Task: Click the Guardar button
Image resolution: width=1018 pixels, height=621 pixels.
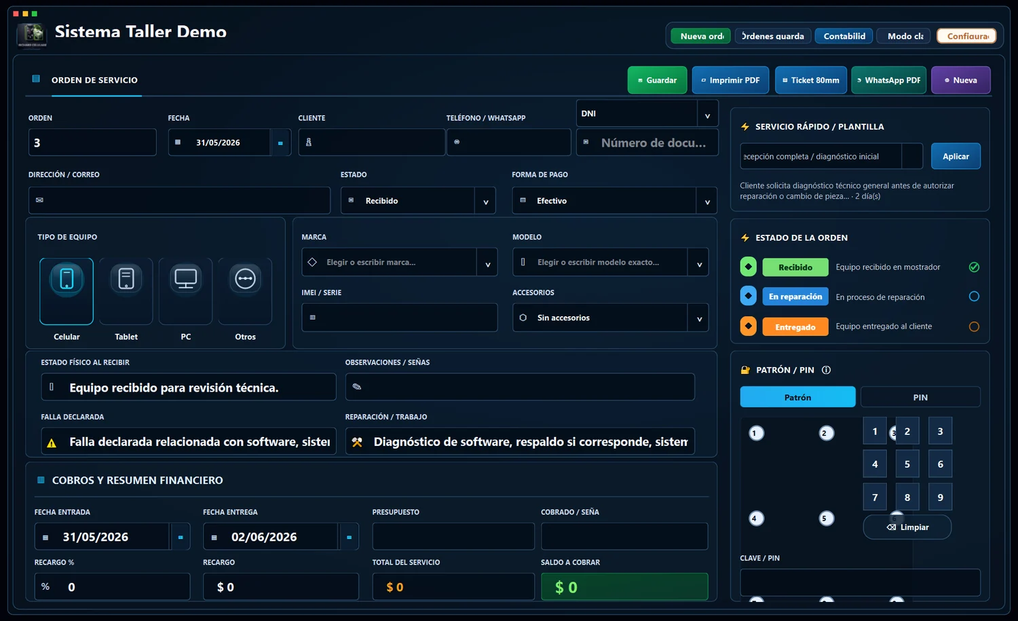Action: (657, 80)
